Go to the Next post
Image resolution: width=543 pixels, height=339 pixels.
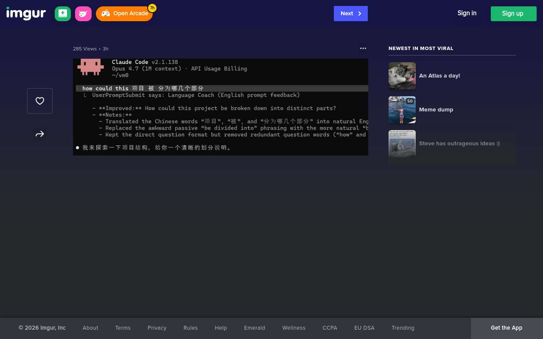[x=351, y=14]
